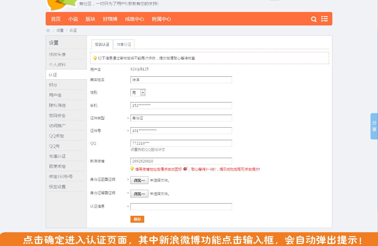Click the search magnifier icon in navbar
Screen dimensions: 378x246
[x=314, y=19]
